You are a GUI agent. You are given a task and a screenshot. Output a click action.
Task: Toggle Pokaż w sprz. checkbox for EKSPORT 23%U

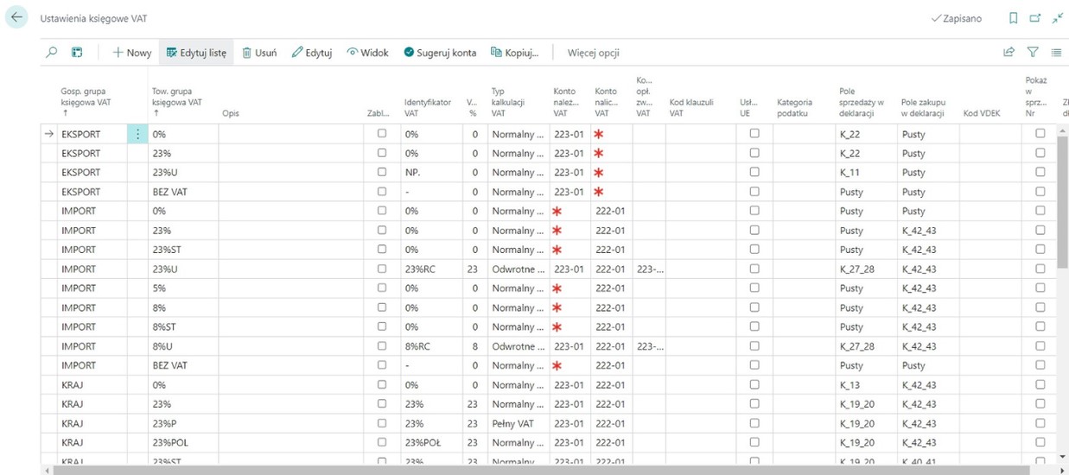pyautogui.click(x=1040, y=172)
